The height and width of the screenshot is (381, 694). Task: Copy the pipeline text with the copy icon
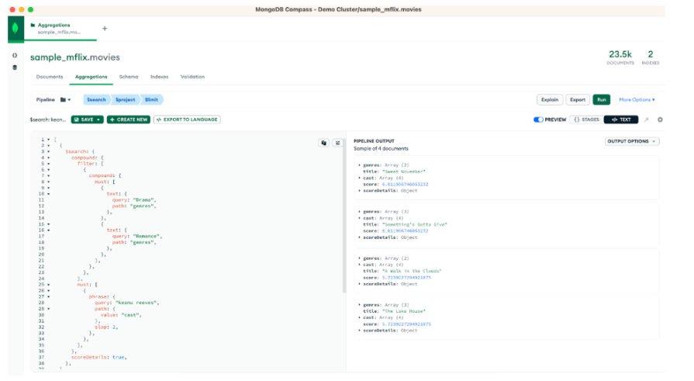(x=324, y=143)
